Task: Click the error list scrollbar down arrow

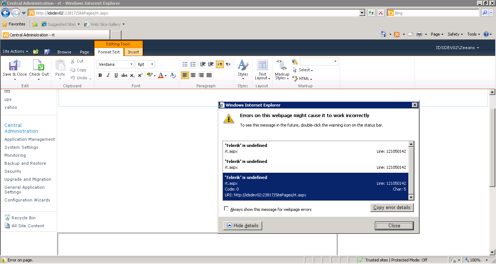Action: (411, 197)
